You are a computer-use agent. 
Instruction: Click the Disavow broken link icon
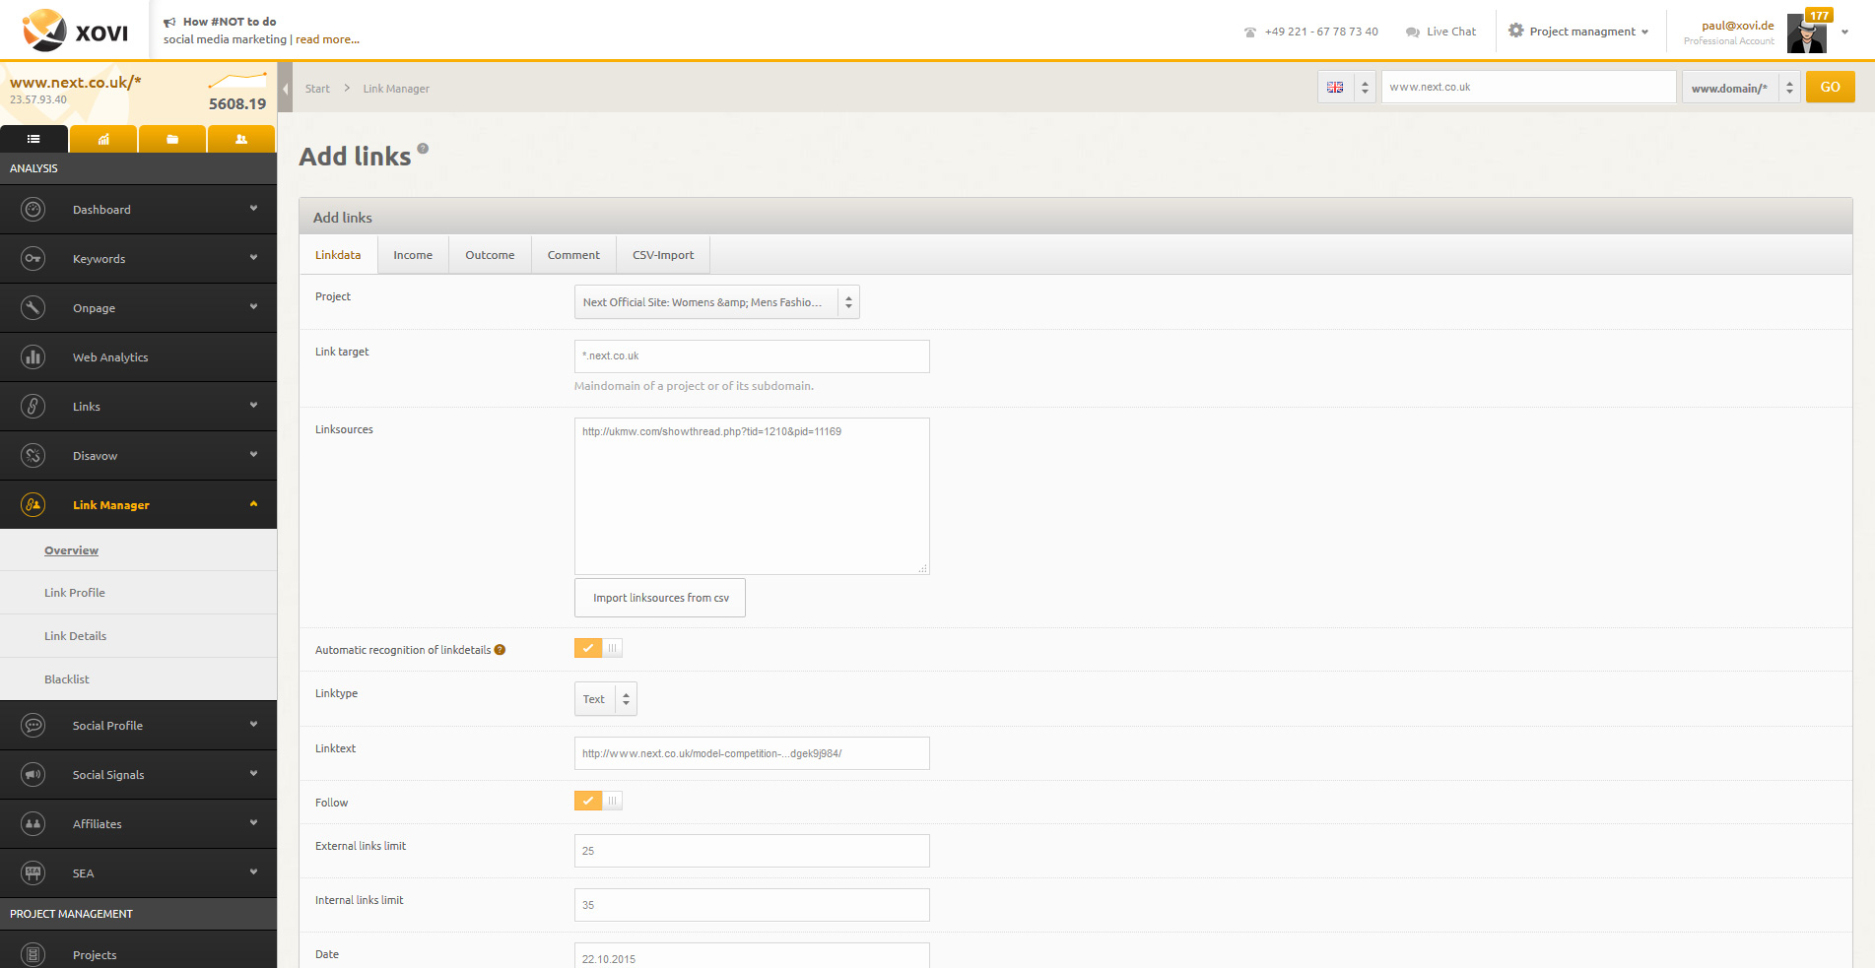33,456
